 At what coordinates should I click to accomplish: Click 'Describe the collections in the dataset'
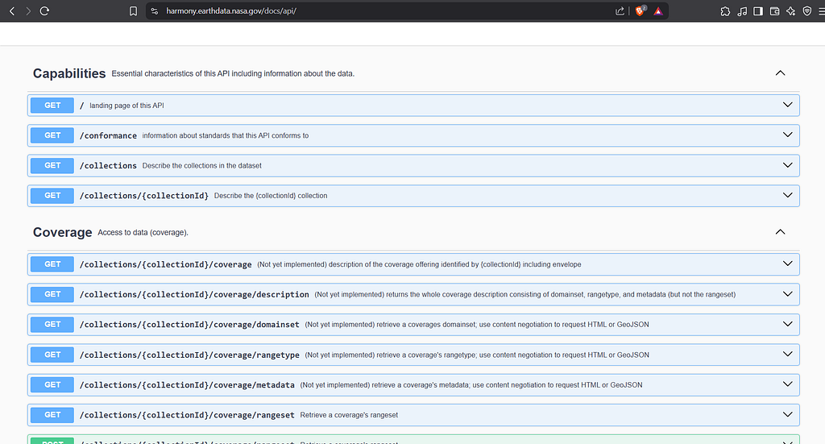click(201, 166)
